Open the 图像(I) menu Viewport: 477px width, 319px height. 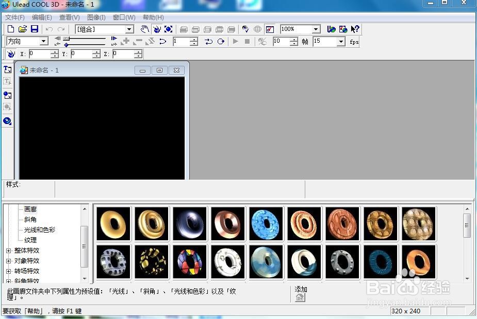pos(96,17)
